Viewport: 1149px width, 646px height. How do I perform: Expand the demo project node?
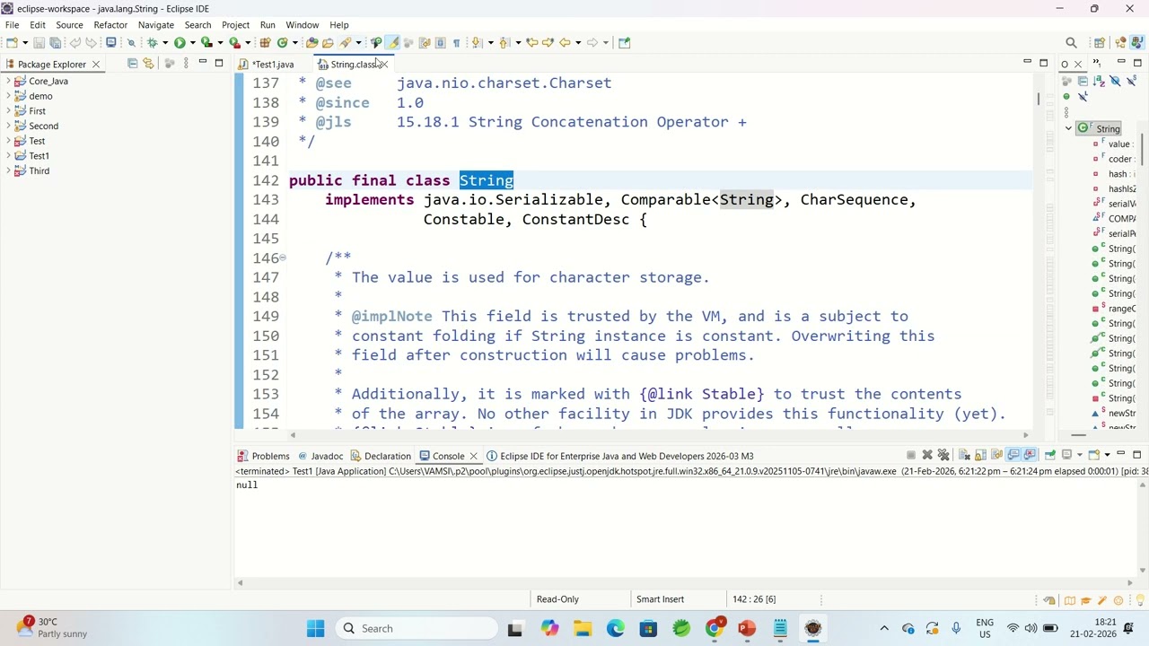pyautogui.click(x=8, y=96)
